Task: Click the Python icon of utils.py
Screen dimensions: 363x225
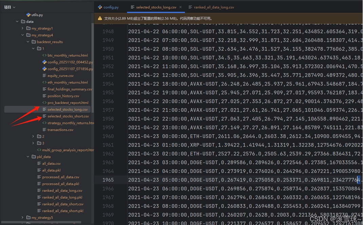Action: pos(28,15)
